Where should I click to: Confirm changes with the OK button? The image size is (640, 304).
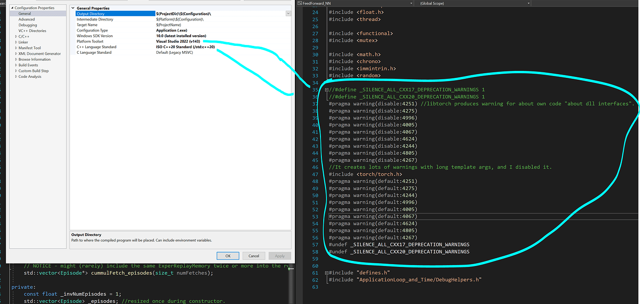click(228, 255)
